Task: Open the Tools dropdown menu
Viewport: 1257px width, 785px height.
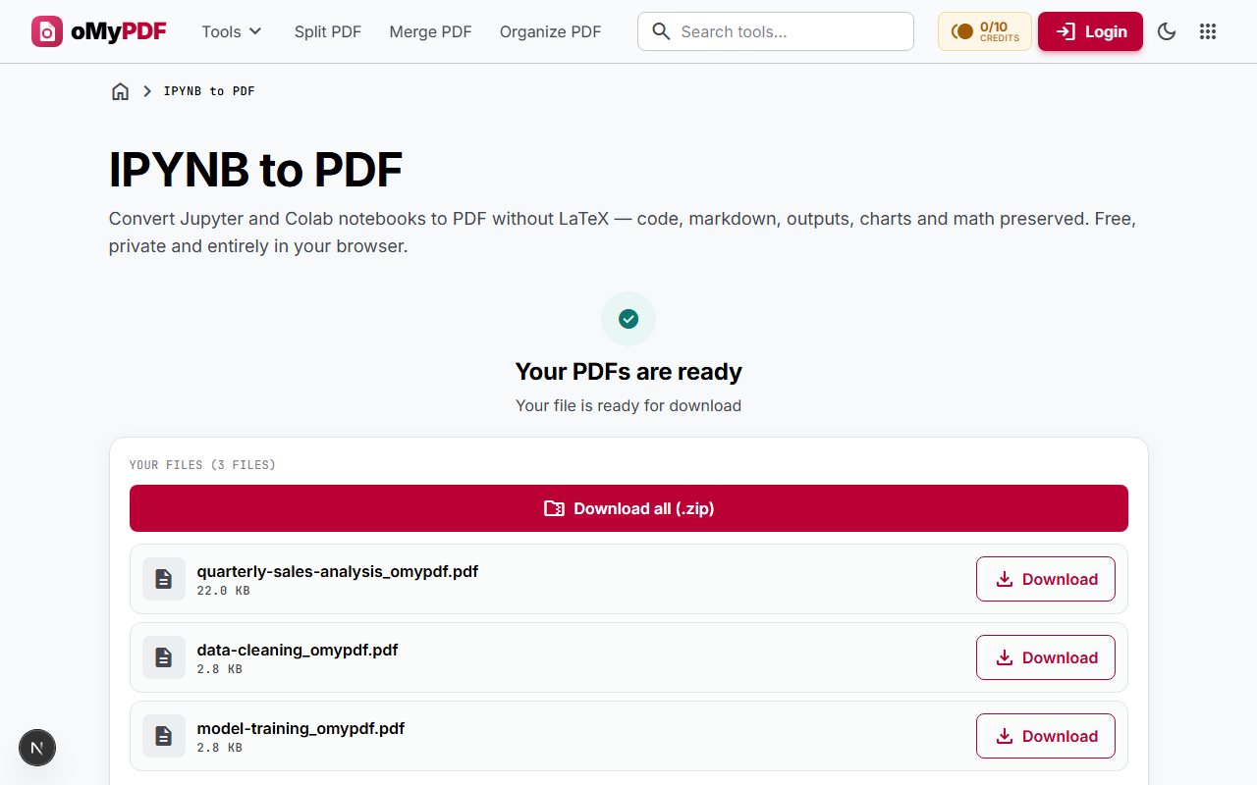Action: [232, 31]
